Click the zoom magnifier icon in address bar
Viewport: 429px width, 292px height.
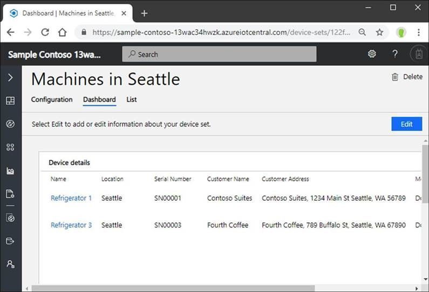click(362, 32)
